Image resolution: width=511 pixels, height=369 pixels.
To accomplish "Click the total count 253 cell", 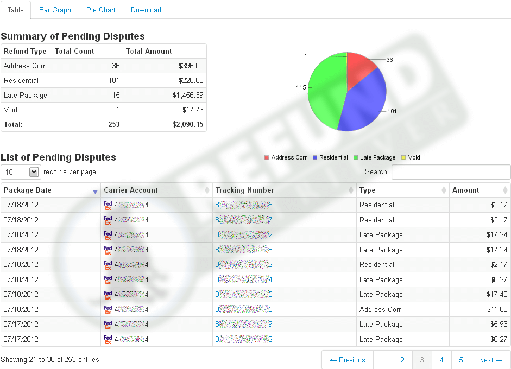I will [x=87, y=124].
